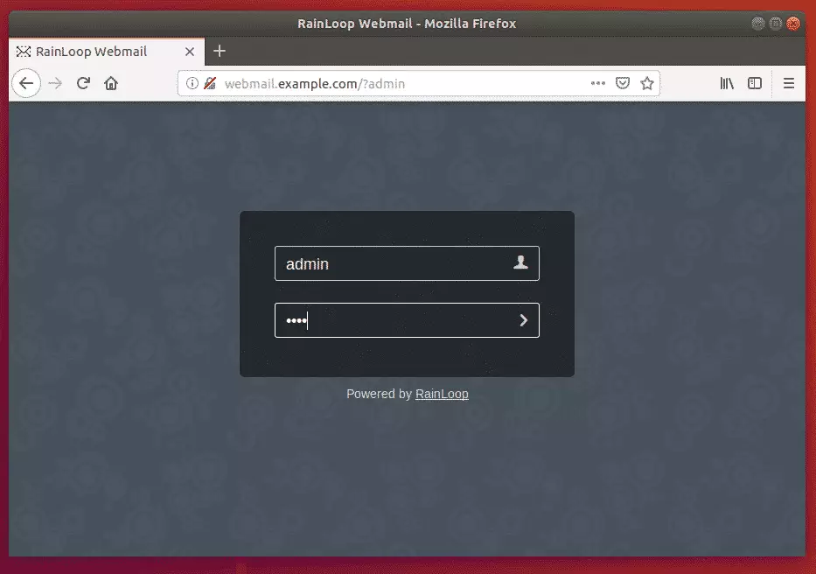This screenshot has width=816, height=574.
Task: Maximize the Firefox window
Action: [x=776, y=24]
